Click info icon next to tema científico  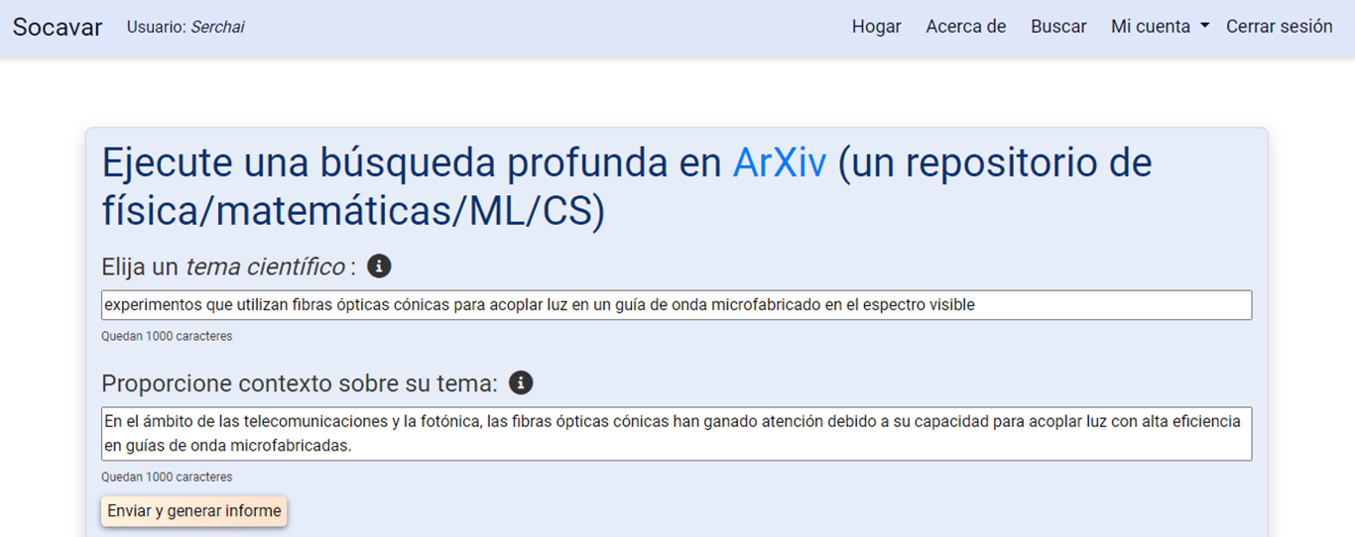tap(379, 266)
